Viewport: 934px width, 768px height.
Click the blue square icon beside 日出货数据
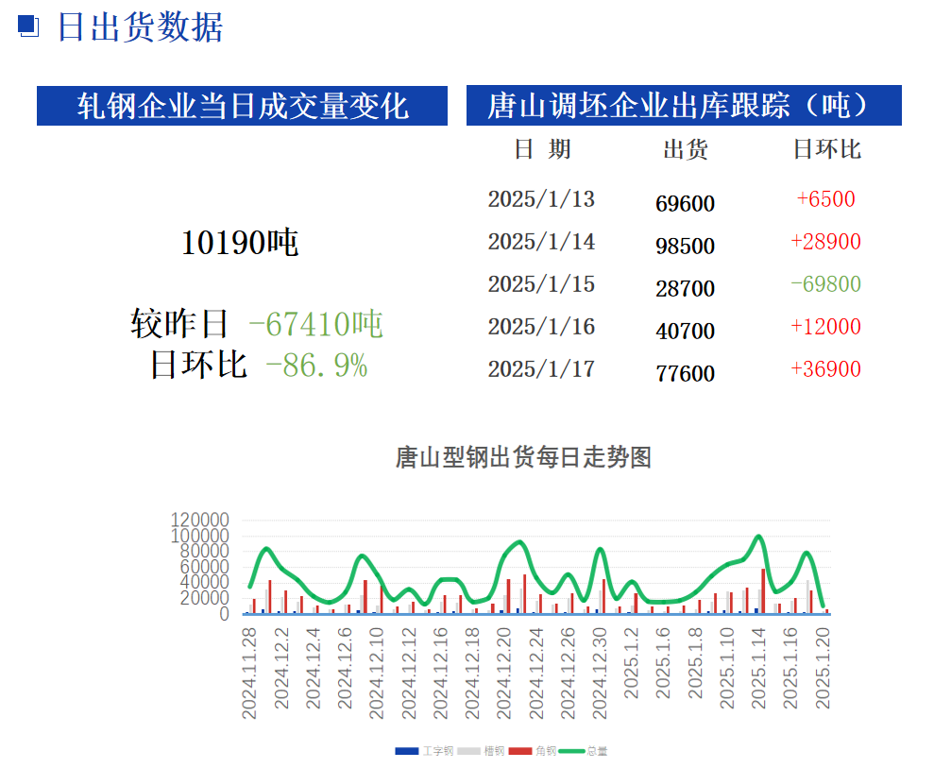[29, 26]
